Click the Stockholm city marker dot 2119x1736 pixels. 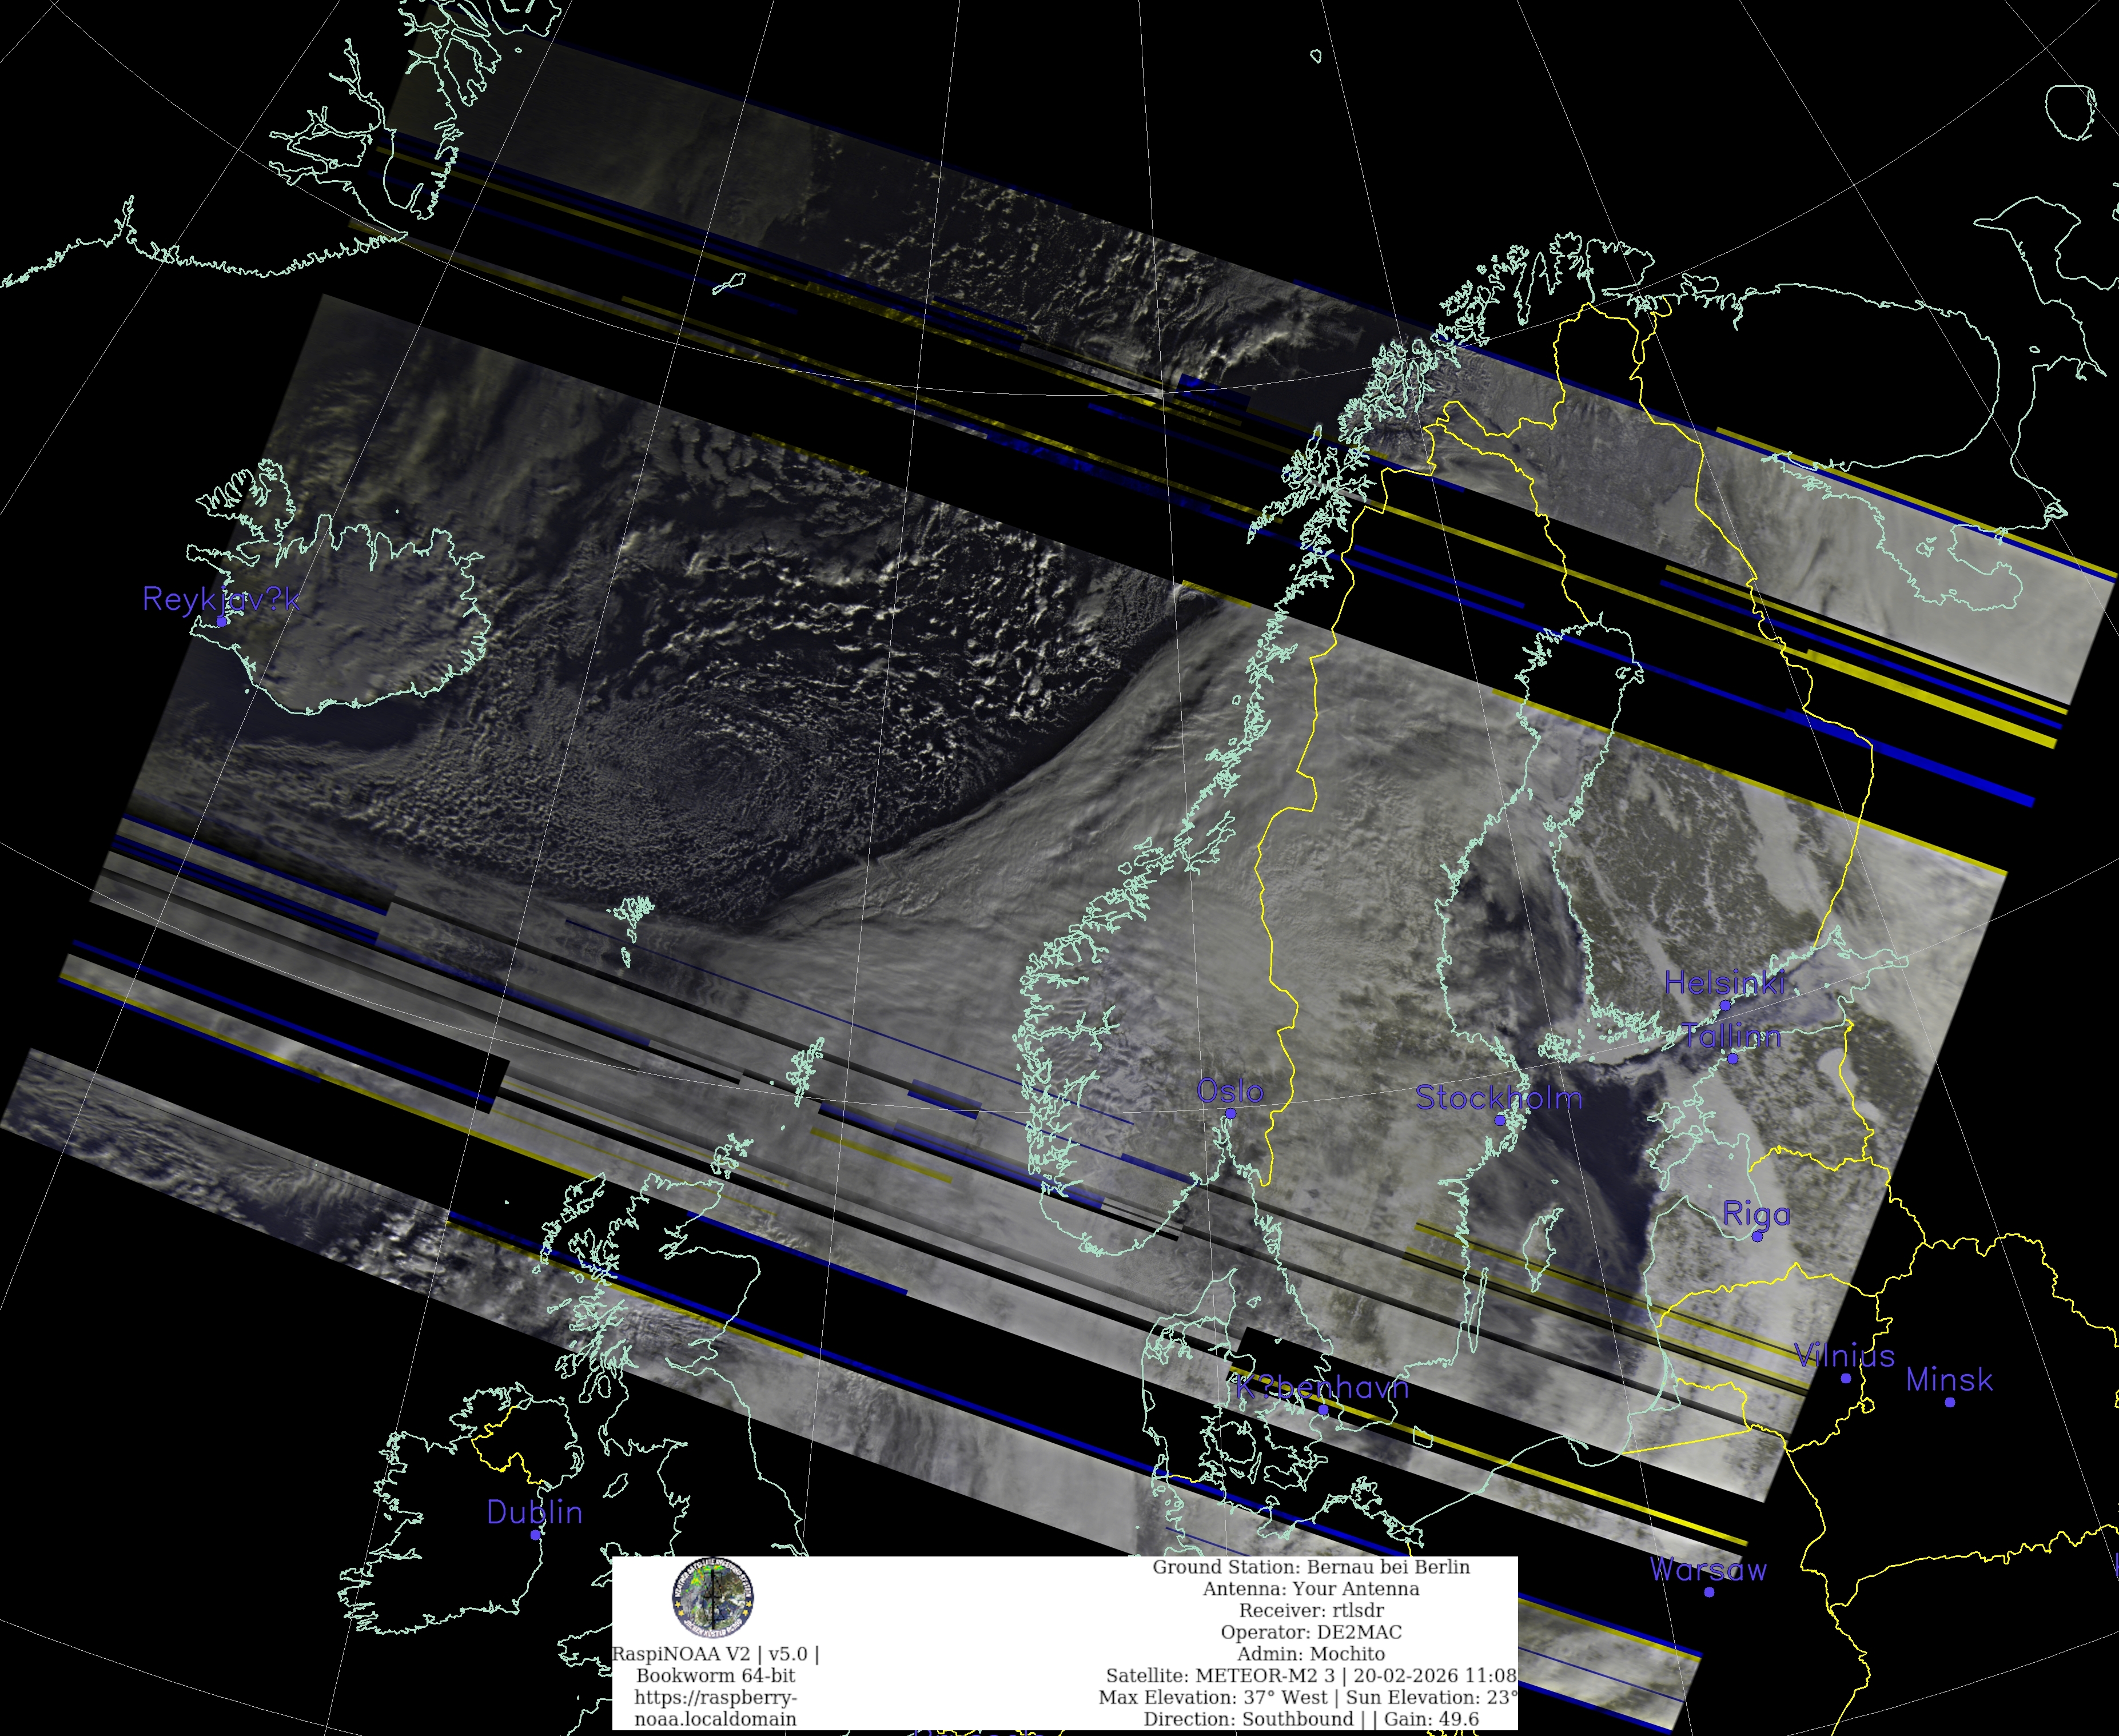[1500, 1120]
